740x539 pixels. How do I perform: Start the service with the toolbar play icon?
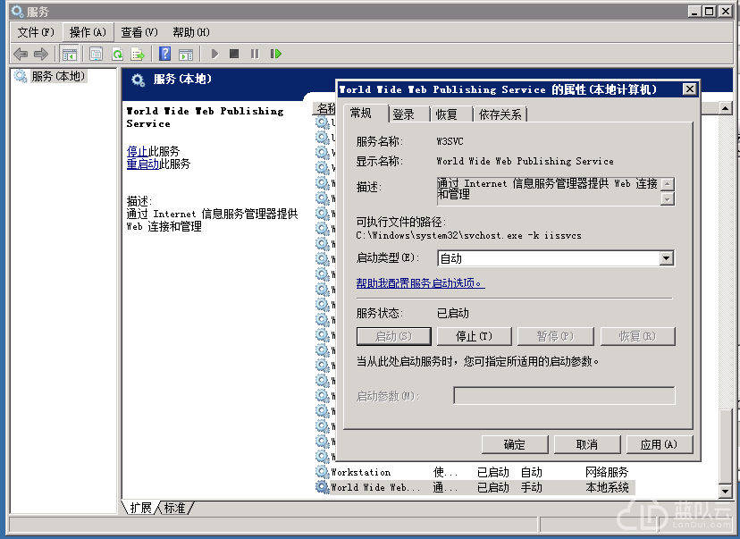coord(214,54)
